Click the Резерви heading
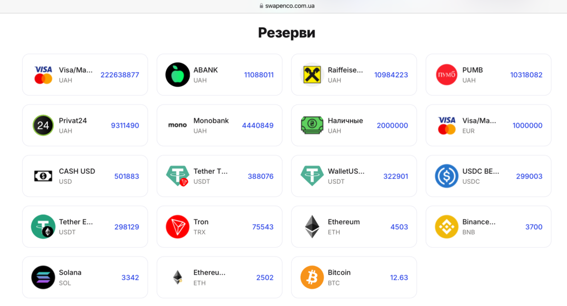Image resolution: width=567 pixels, height=306 pixels. click(286, 33)
